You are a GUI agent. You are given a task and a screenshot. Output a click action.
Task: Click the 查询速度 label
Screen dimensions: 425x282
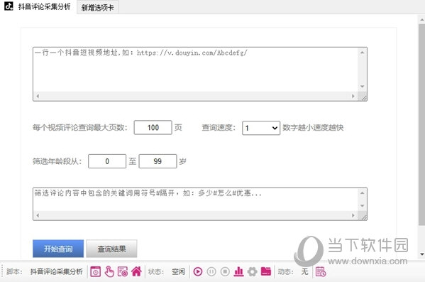pyautogui.click(x=219, y=128)
